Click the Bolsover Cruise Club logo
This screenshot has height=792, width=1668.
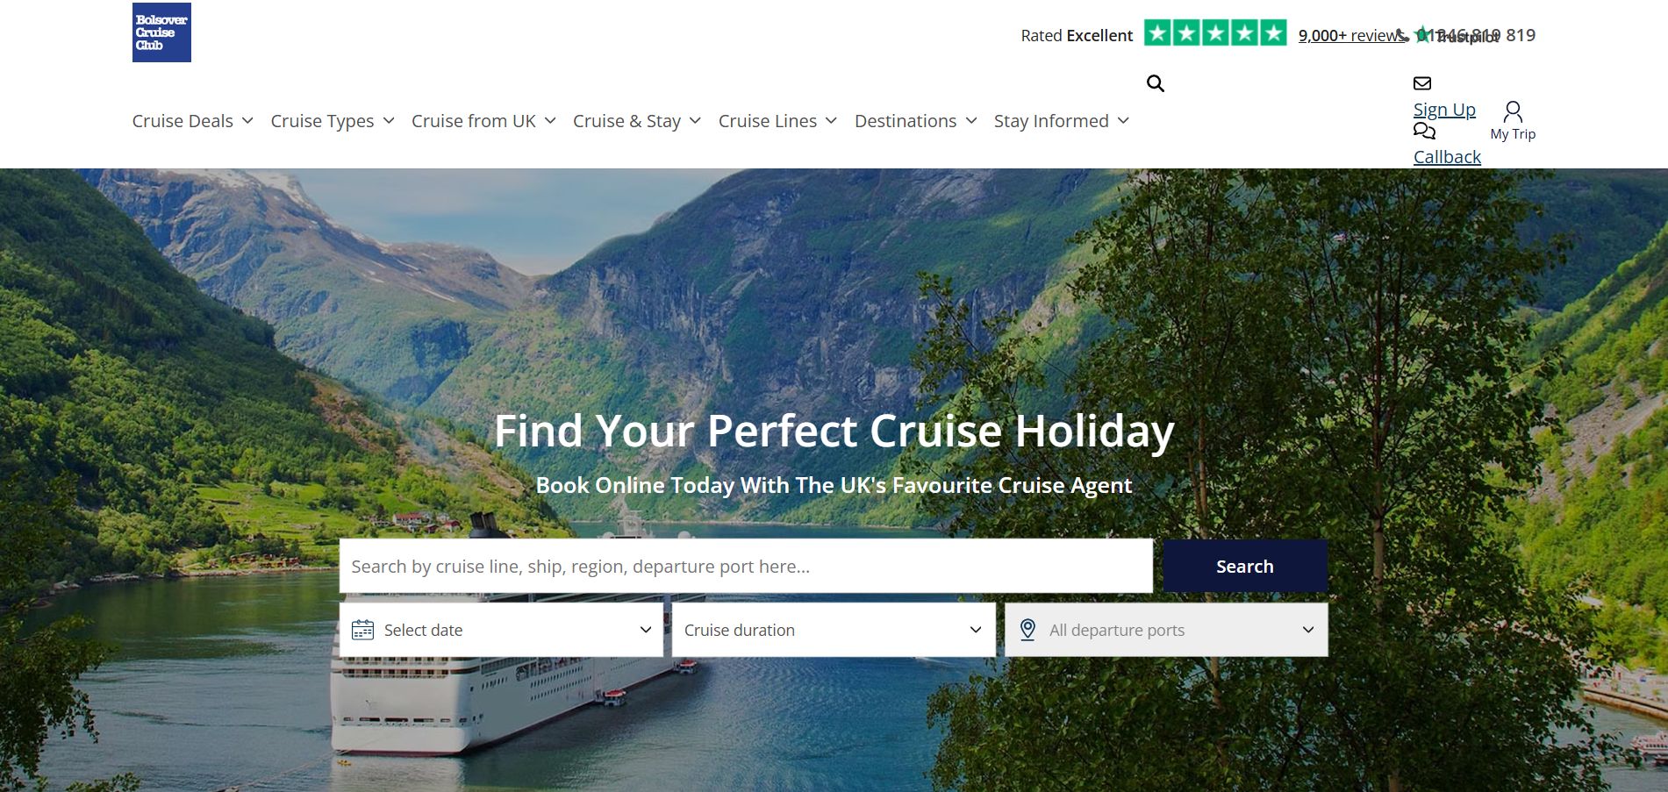pyautogui.click(x=161, y=32)
